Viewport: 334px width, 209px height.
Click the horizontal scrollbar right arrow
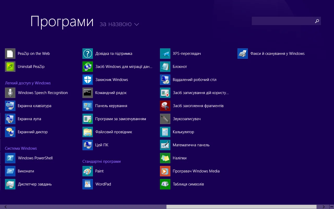point(324,207)
